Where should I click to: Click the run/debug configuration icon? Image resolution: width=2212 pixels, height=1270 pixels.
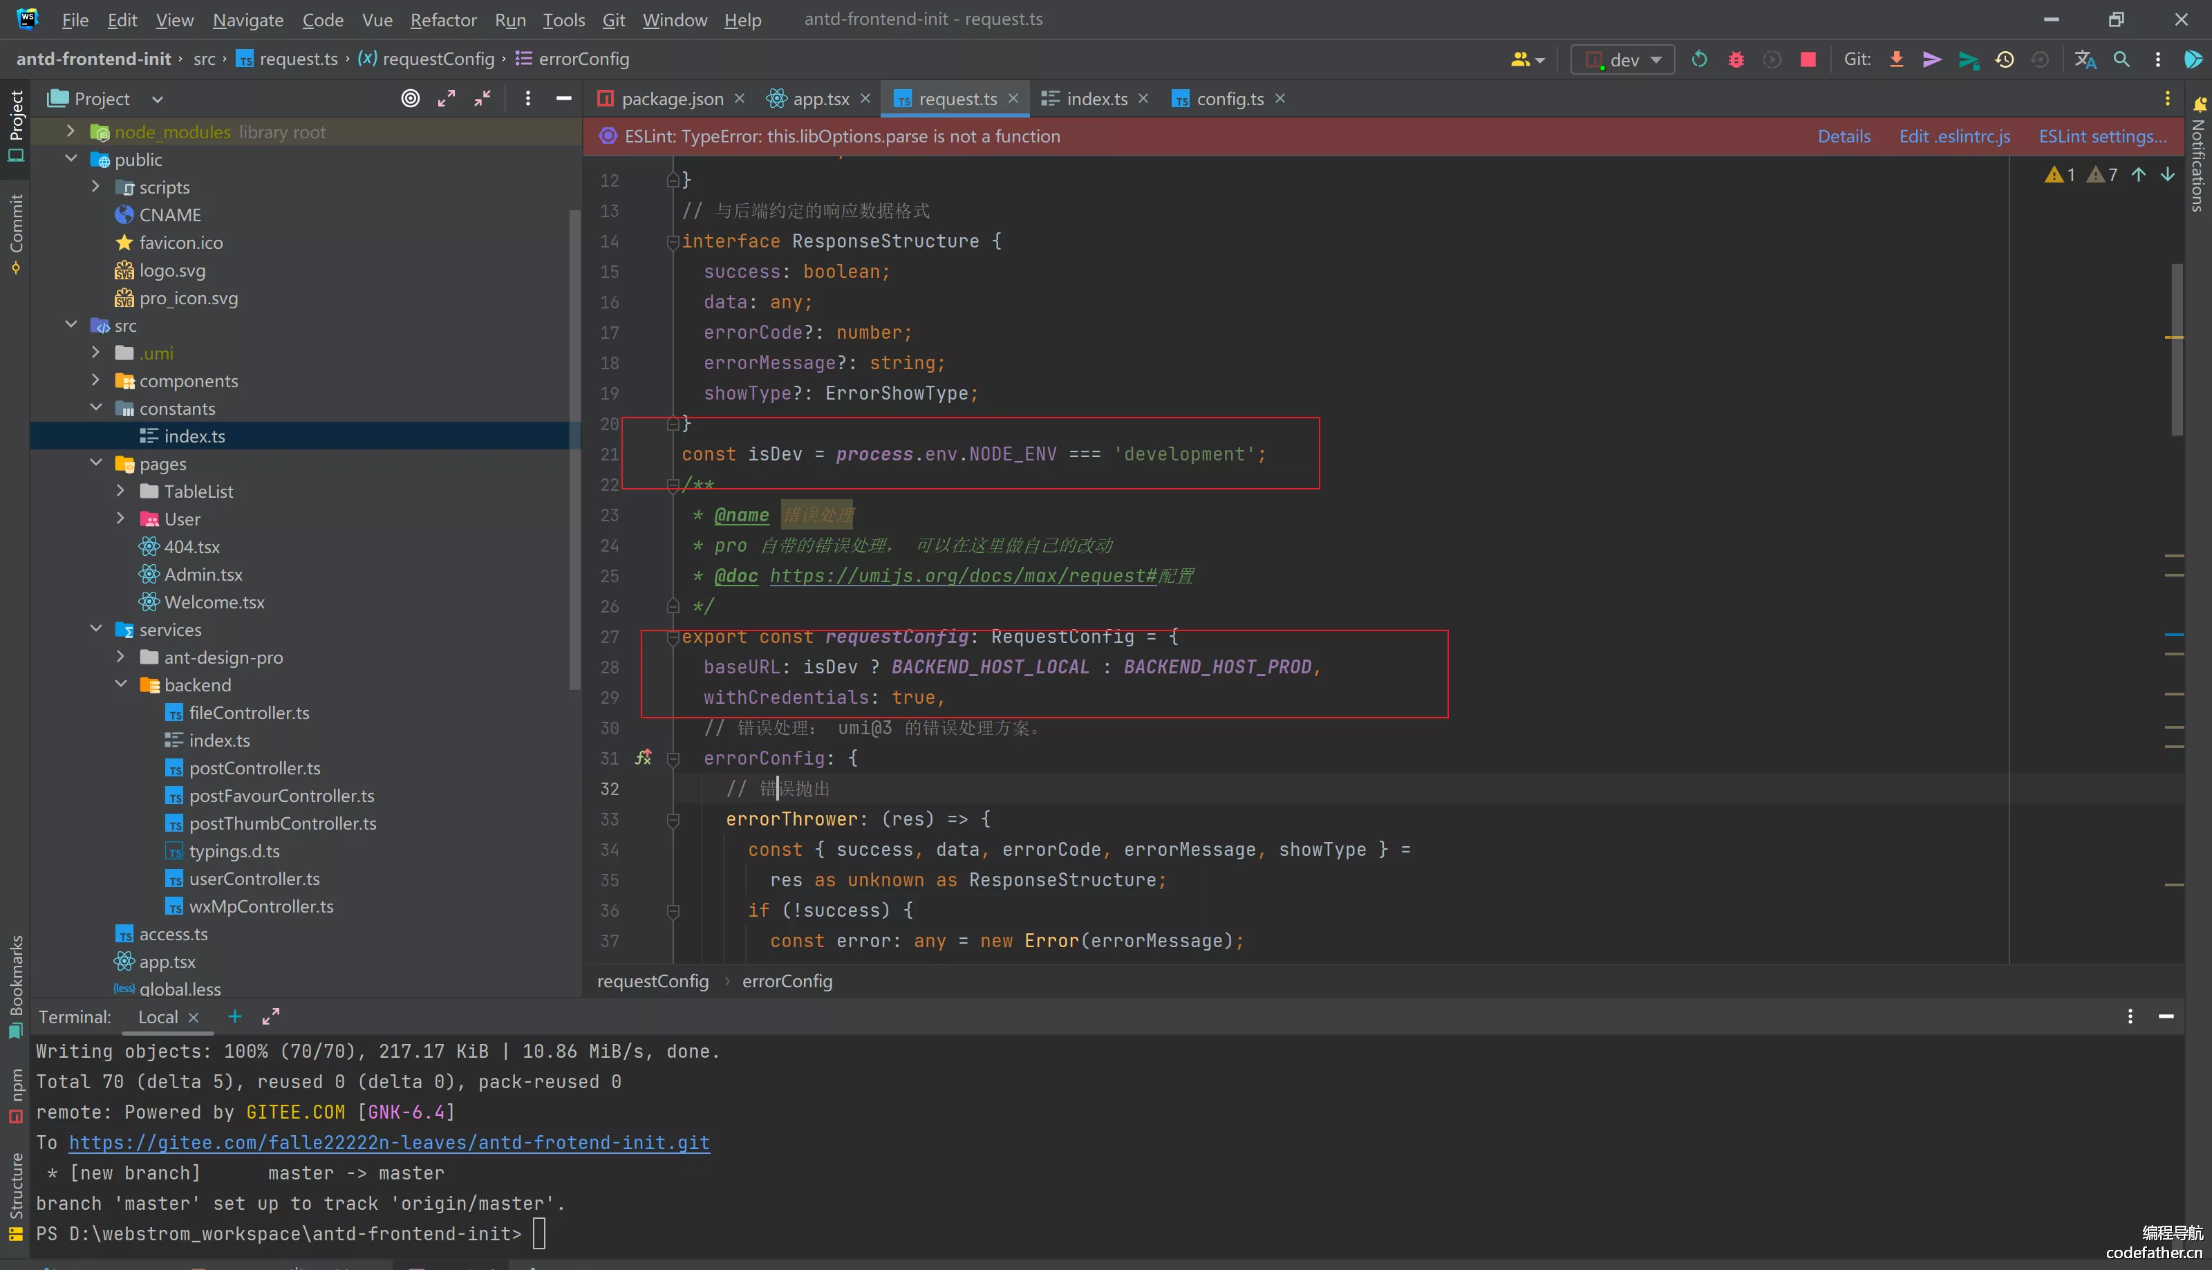click(x=1618, y=61)
